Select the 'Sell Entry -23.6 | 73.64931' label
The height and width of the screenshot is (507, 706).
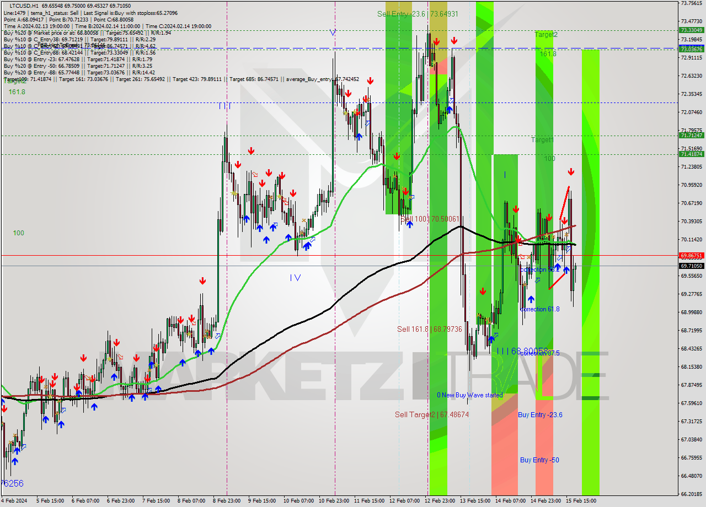418,14
